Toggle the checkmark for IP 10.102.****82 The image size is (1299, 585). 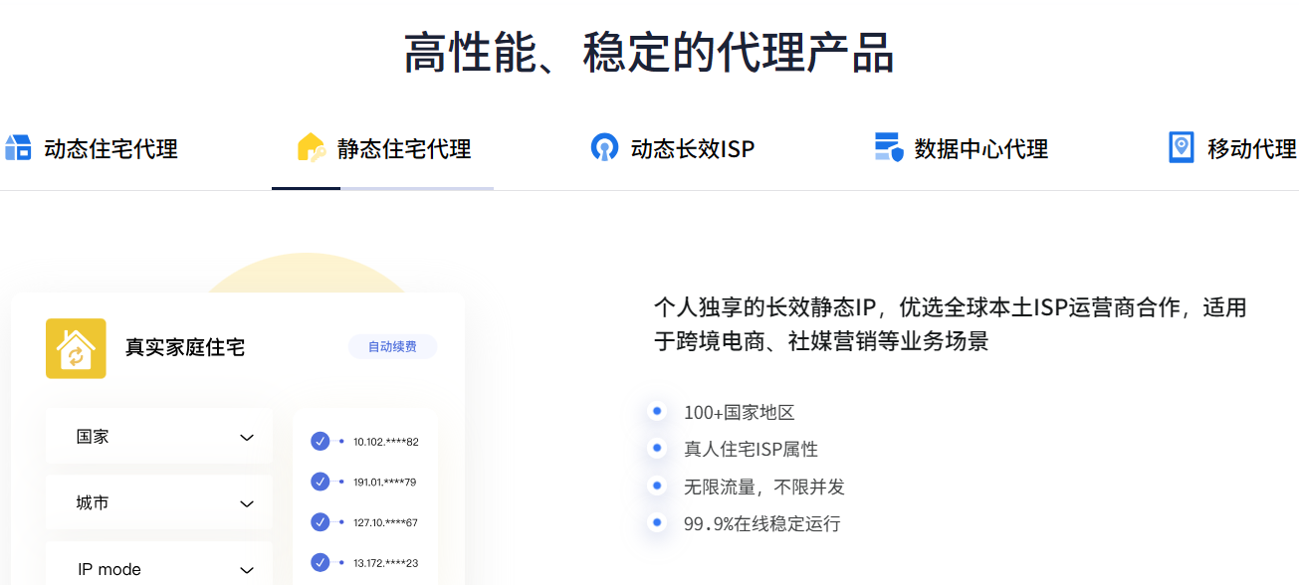tap(321, 441)
